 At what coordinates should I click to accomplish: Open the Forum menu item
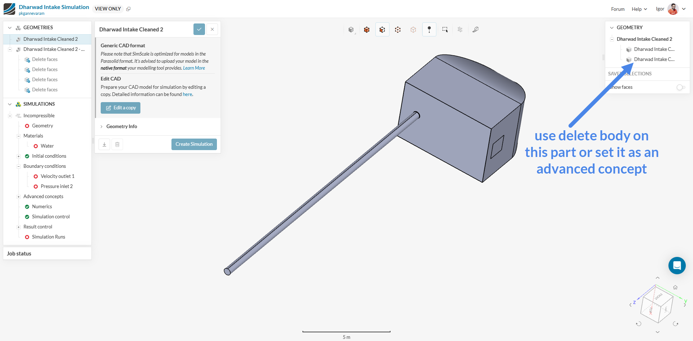[x=618, y=9]
